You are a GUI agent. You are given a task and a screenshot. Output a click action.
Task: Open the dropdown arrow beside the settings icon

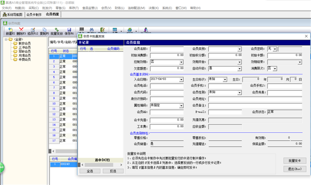[x=121, y=31]
